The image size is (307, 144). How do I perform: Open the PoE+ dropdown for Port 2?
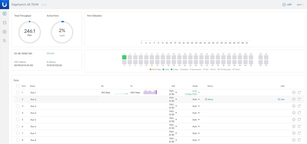click(x=173, y=99)
